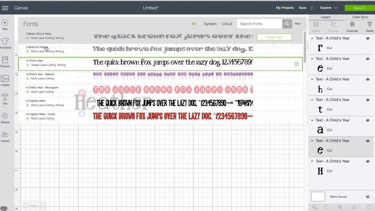Select the A Child's Year - Monogram font
Image resolution: width=375 pixels, height=211 pixels.
pyautogui.click(x=160, y=90)
